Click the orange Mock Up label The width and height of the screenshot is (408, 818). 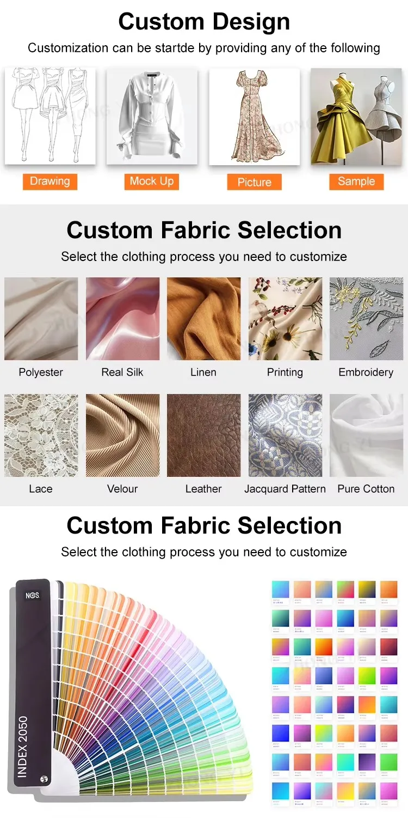152,181
